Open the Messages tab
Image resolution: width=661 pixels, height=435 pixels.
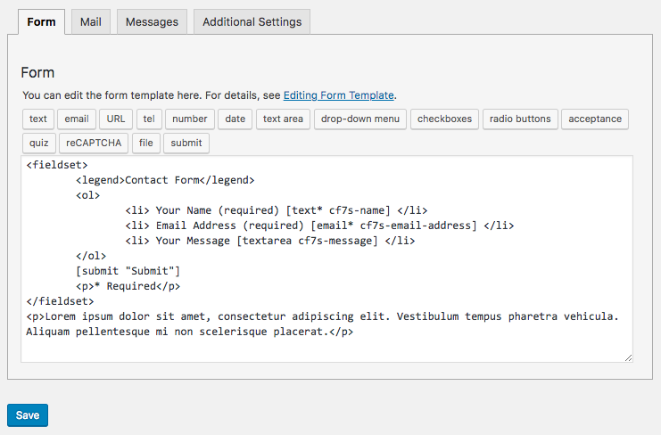pos(152,22)
